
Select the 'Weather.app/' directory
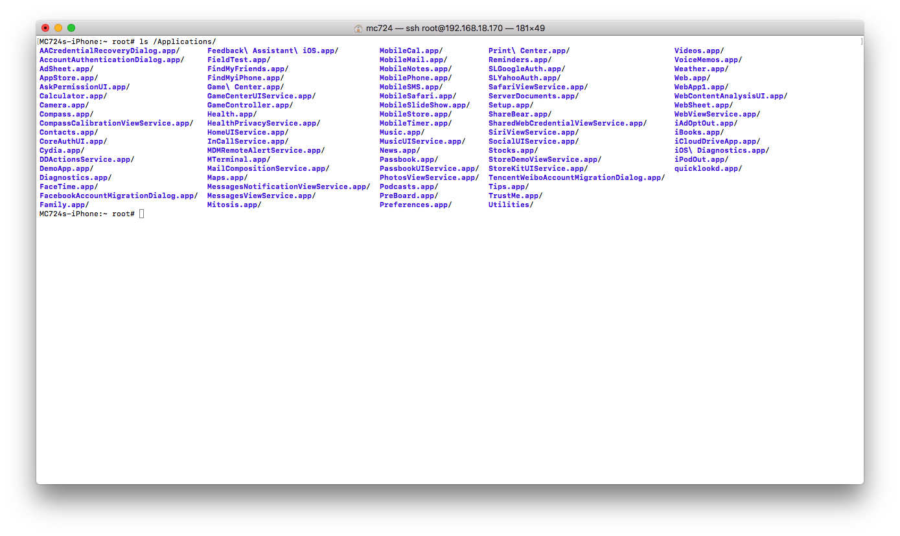pos(702,69)
